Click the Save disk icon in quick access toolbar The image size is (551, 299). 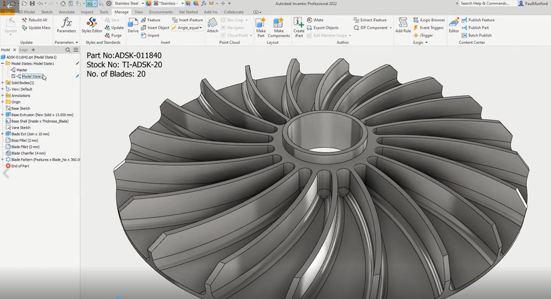32,4
